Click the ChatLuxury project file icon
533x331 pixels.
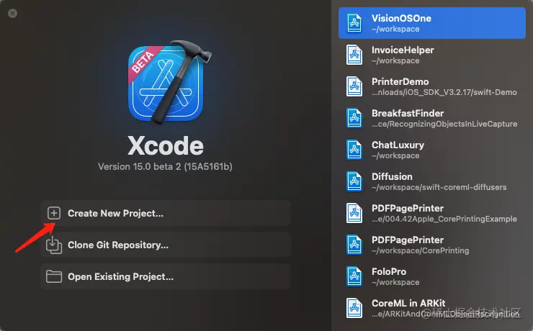coord(354,150)
